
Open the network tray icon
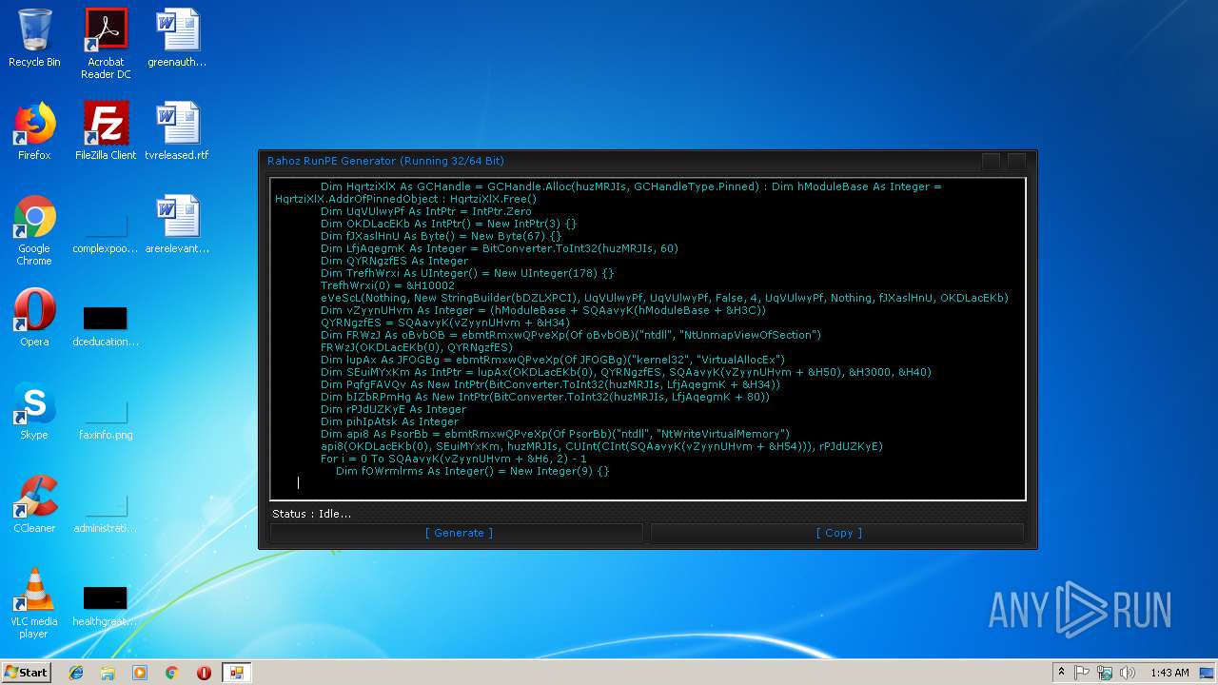pos(1105,673)
